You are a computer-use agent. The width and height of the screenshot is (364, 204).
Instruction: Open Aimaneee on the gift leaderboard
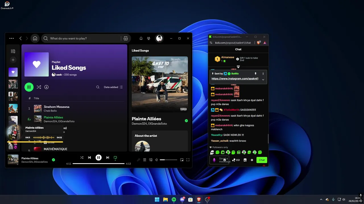[x=227, y=57]
